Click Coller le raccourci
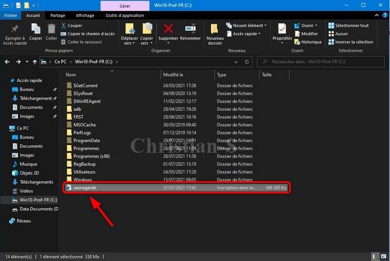This screenshot has height=261, width=390. (81, 42)
